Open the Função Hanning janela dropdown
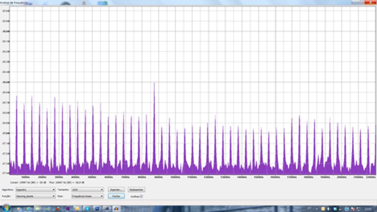This screenshot has height=212, width=377. (35, 196)
